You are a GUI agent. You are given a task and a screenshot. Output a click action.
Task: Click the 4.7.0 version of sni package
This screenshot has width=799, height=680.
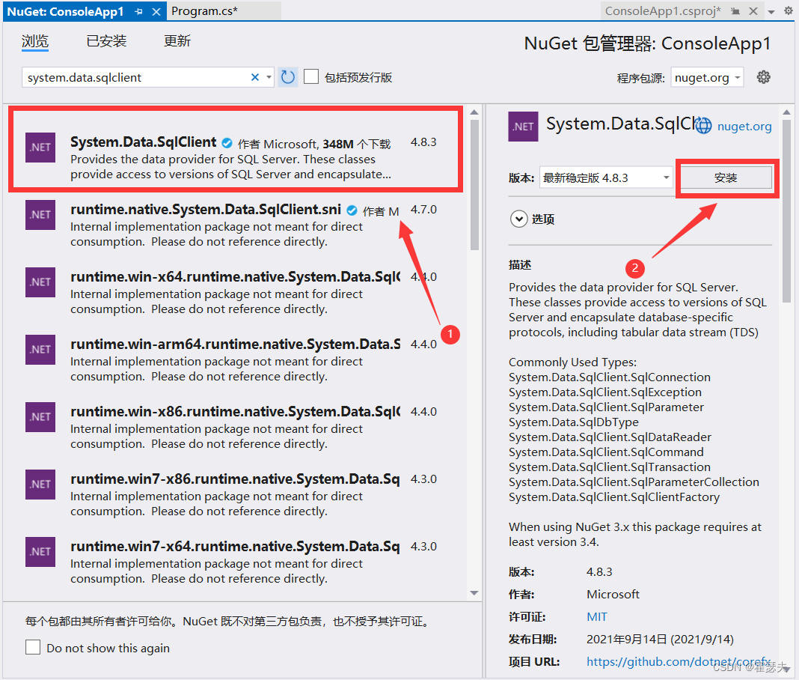click(424, 210)
